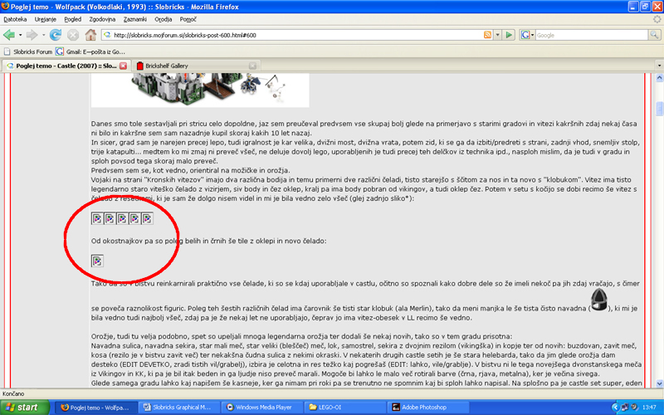Click the fifth image placeholder in the row of five
The image size is (664, 415).
tap(147, 218)
